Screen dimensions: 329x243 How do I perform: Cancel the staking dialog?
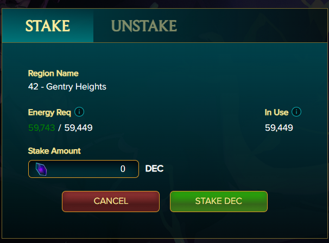click(x=111, y=201)
